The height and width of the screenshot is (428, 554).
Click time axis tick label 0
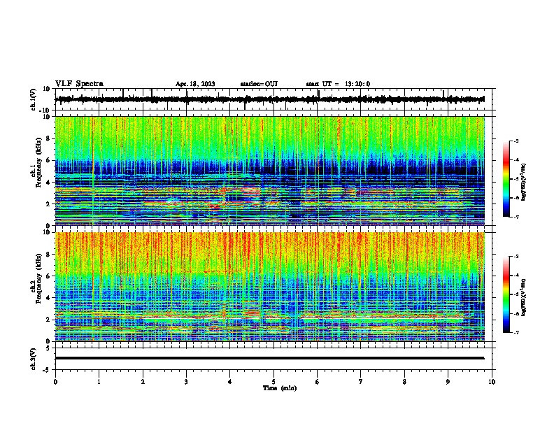pyautogui.click(x=55, y=382)
